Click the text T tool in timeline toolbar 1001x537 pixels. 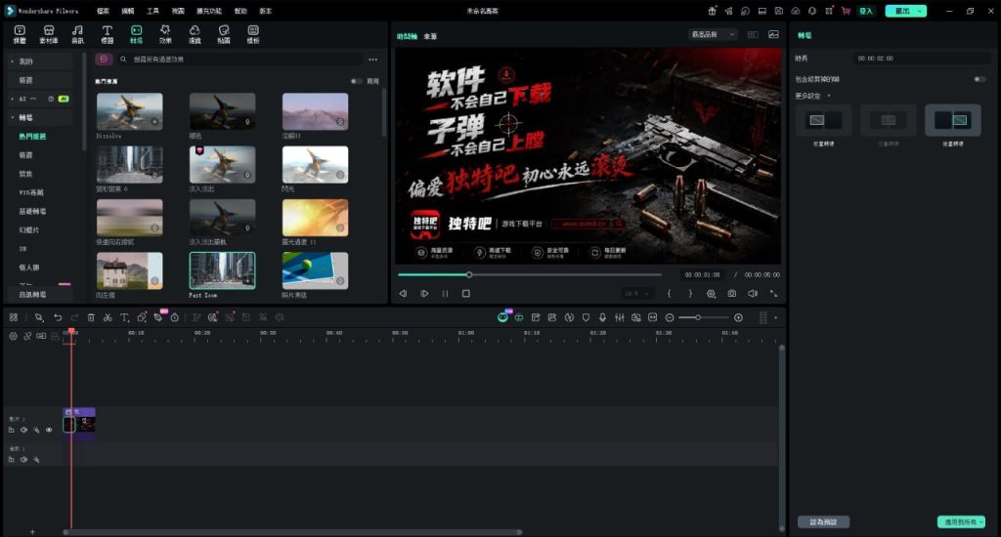(124, 317)
